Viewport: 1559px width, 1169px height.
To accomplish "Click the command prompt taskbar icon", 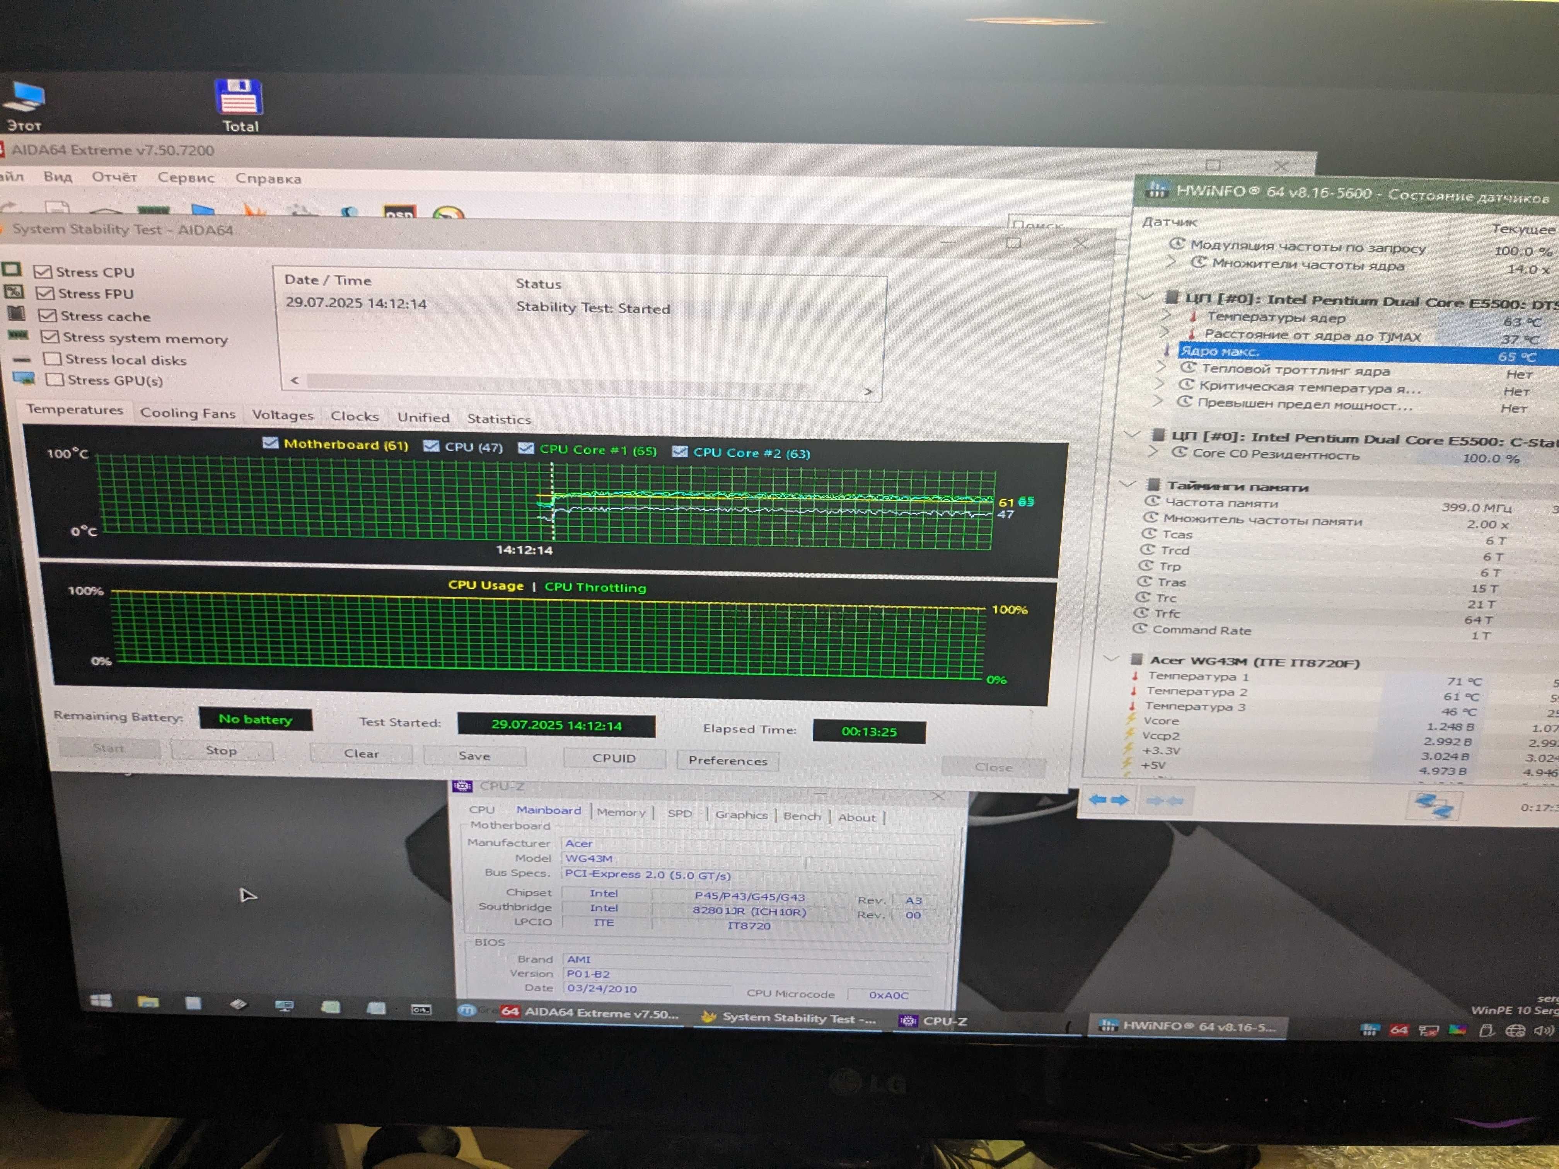I will point(421,1010).
